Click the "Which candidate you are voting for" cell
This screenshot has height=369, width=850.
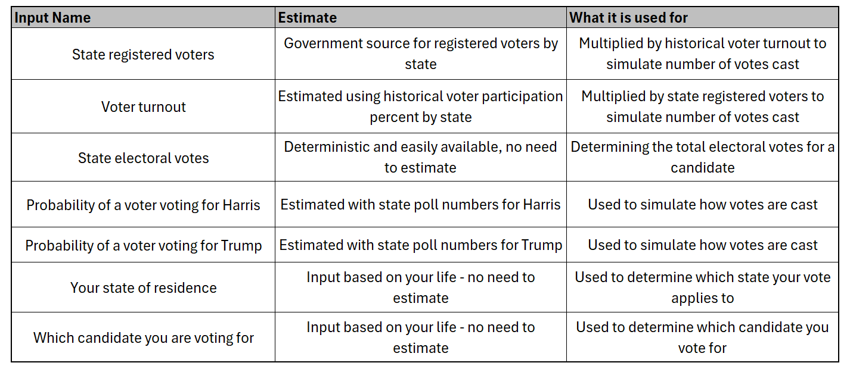[x=143, y=338]
